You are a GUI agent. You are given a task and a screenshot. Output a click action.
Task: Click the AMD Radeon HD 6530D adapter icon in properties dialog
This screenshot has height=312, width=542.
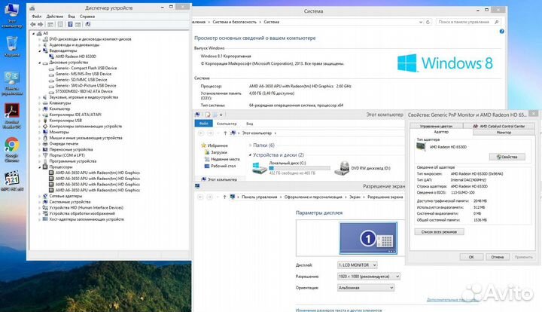[421, 147]
